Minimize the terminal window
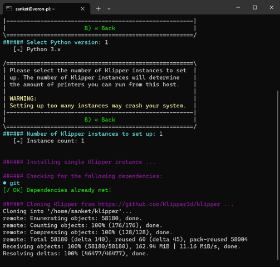The height and width of the screenshot is (267, 280). [x=238, y=7]
